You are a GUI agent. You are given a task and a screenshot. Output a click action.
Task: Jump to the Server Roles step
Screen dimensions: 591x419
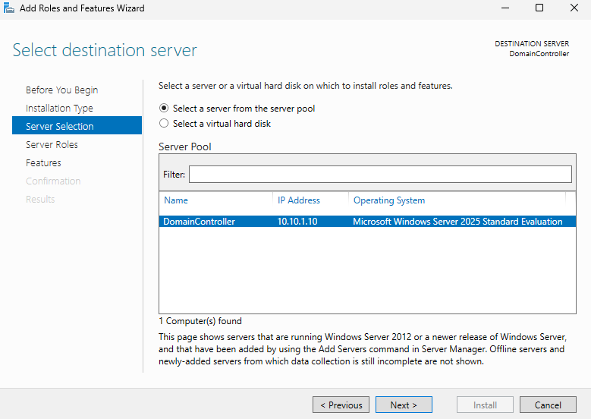click(52, 145)
